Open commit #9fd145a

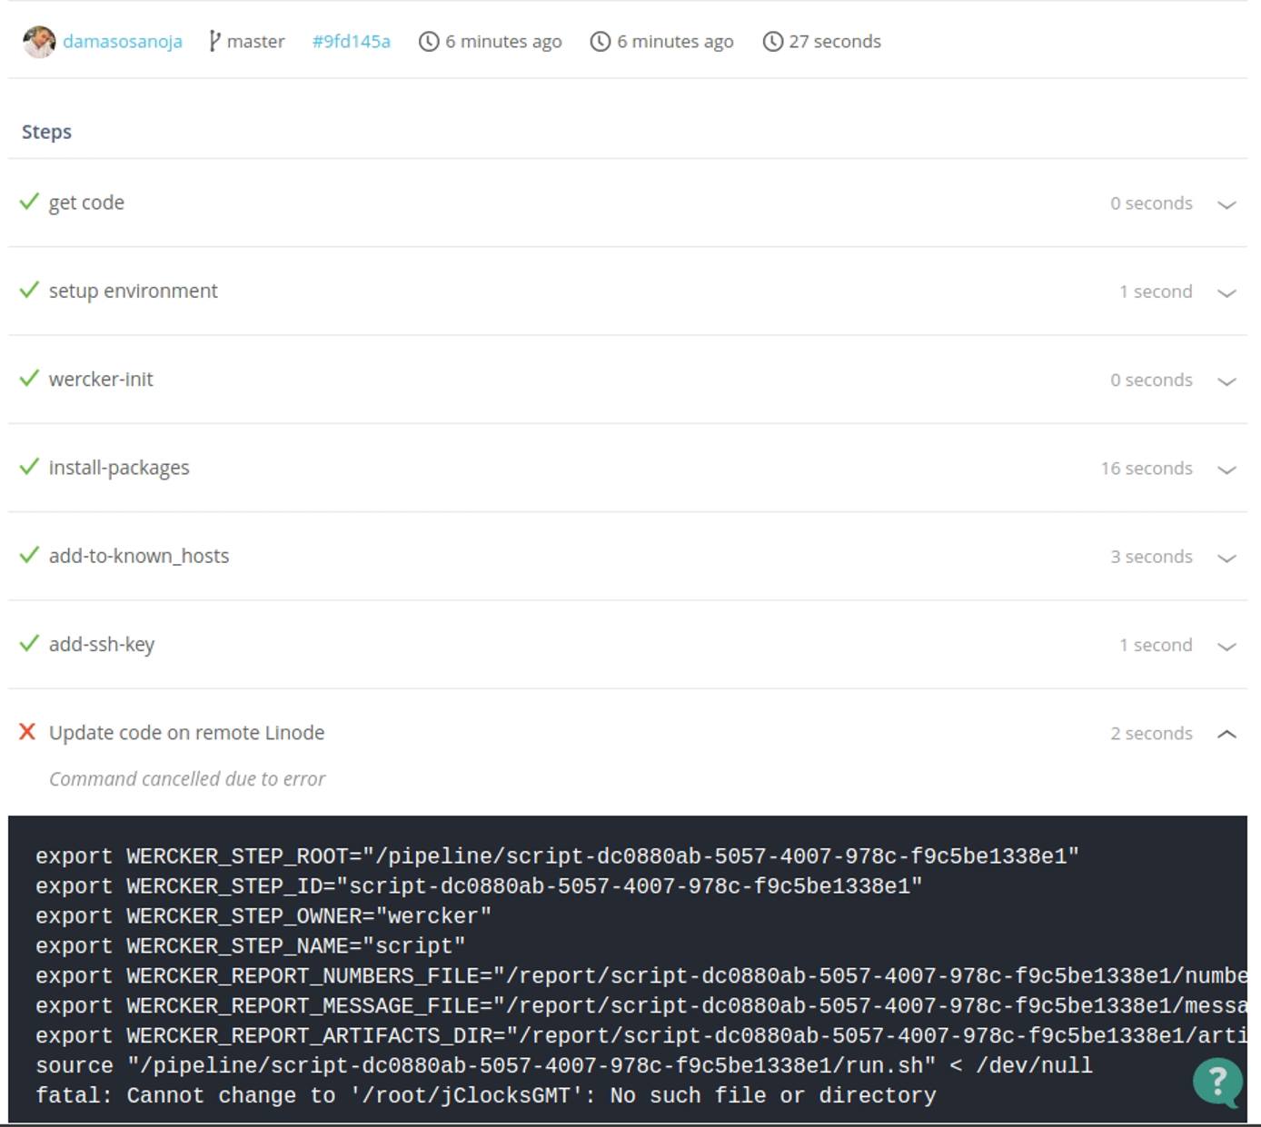(350, 41)
